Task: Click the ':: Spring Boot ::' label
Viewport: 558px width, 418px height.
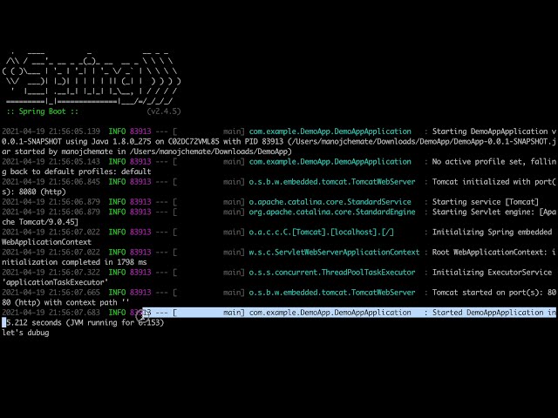Action: point(43,111)
